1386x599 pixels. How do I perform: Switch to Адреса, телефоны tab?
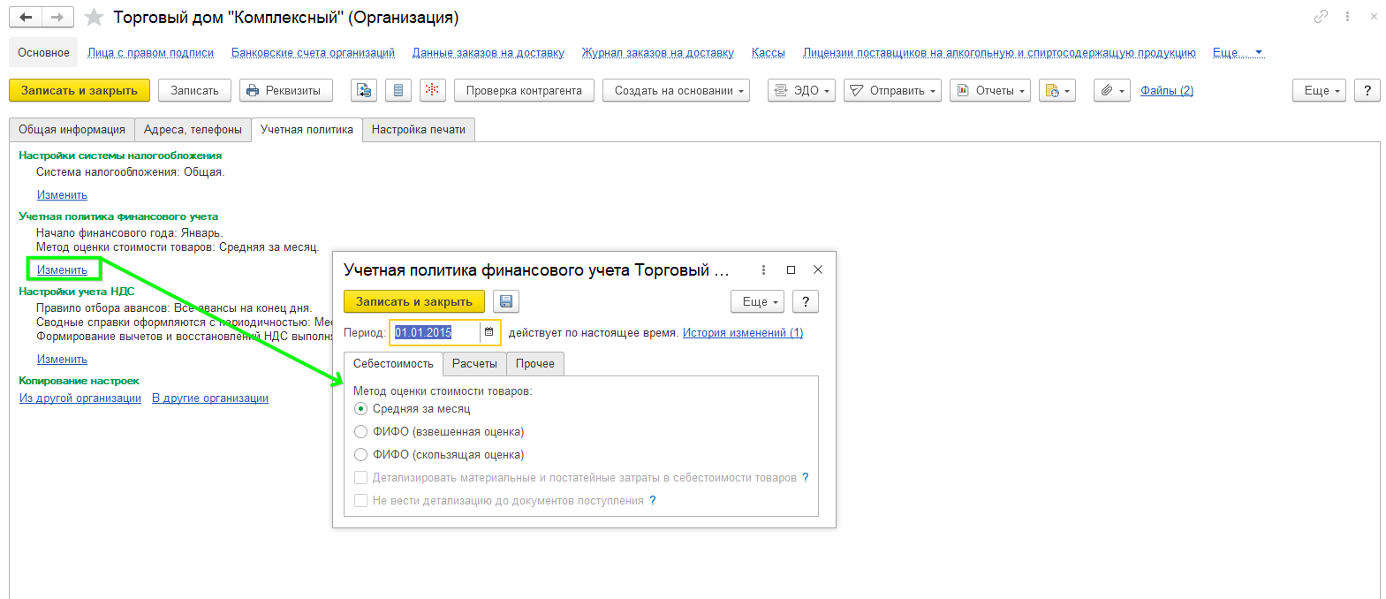click(193, 129)
